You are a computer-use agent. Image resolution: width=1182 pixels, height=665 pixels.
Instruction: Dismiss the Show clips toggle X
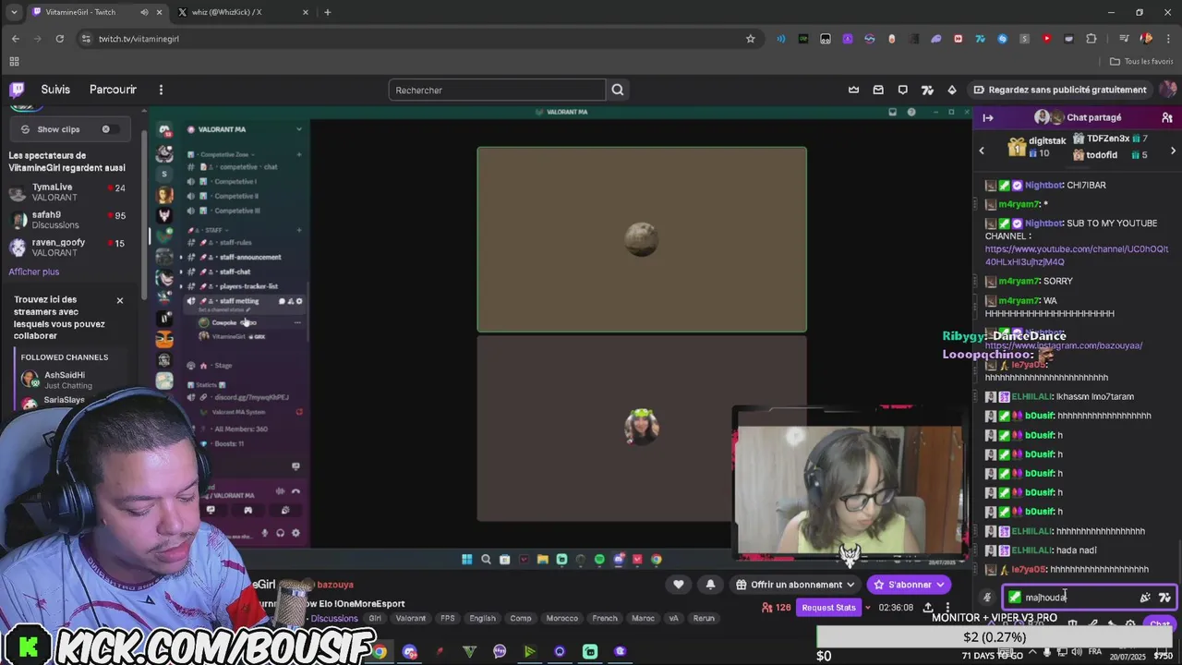point(105,129)
